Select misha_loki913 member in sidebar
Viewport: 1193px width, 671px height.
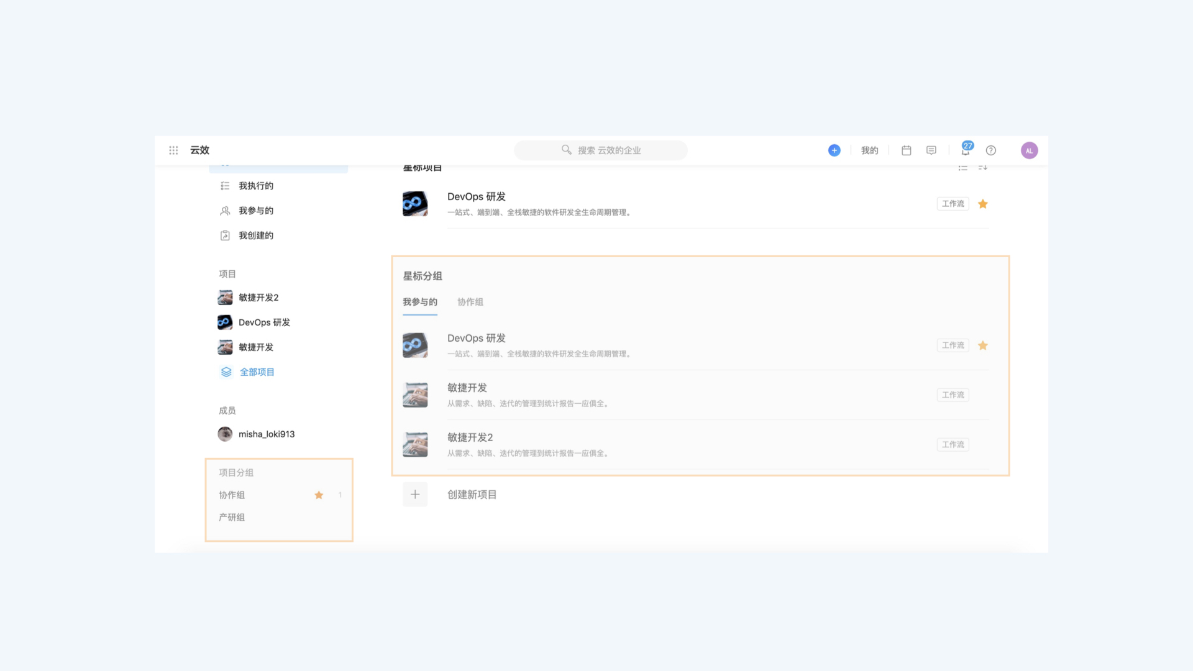(x=257, y=434)
